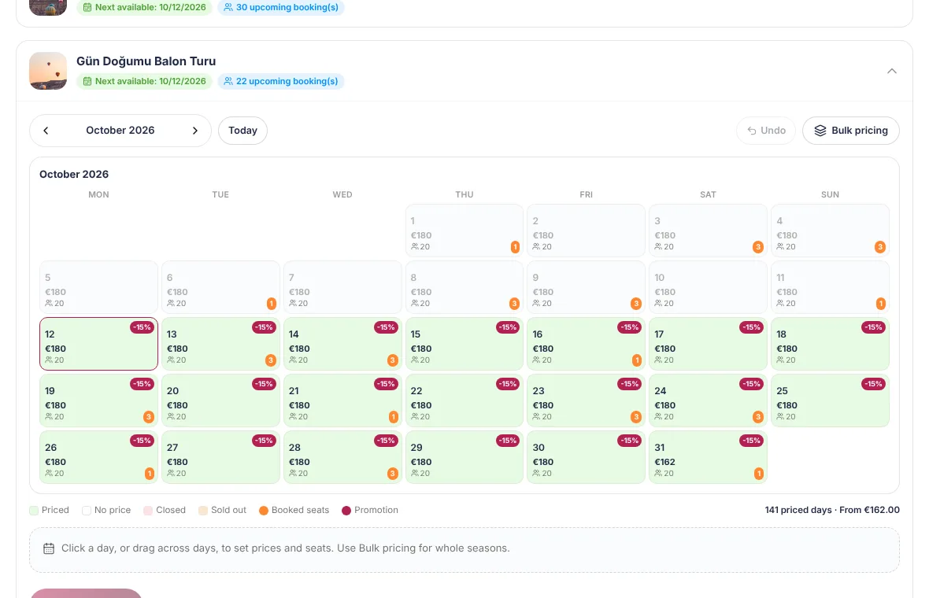The image size is (929, 598).
Task: Click the booked seats badge on October 28
Action: pos(392,474)
